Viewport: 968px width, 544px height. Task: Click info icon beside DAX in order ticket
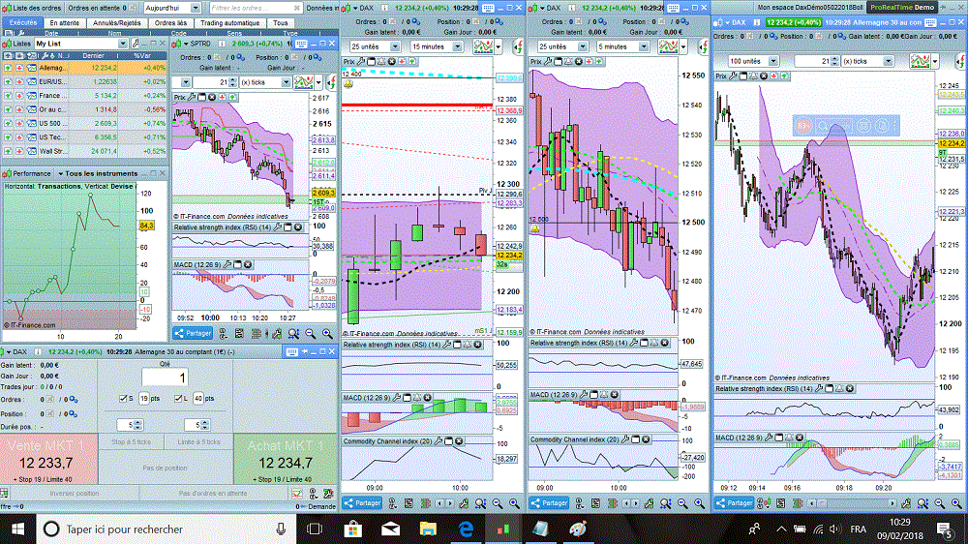(x=38, y=352)
